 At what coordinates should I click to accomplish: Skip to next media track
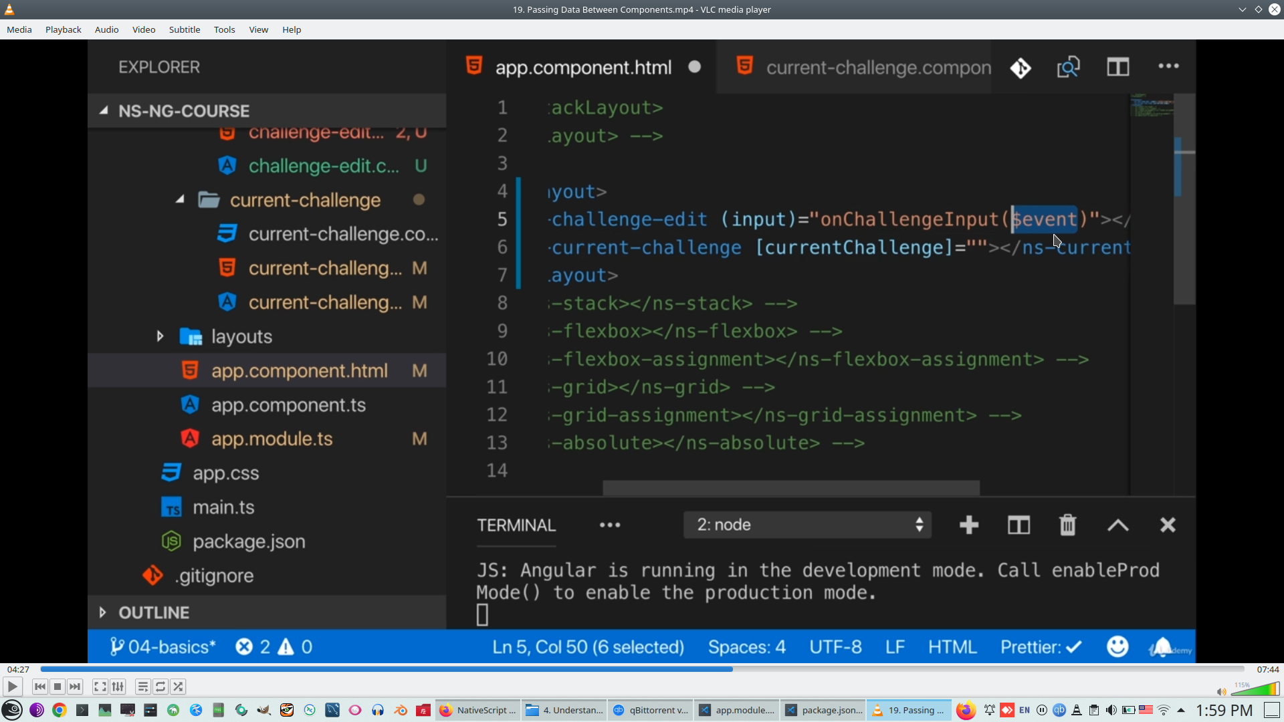(75, 687)
